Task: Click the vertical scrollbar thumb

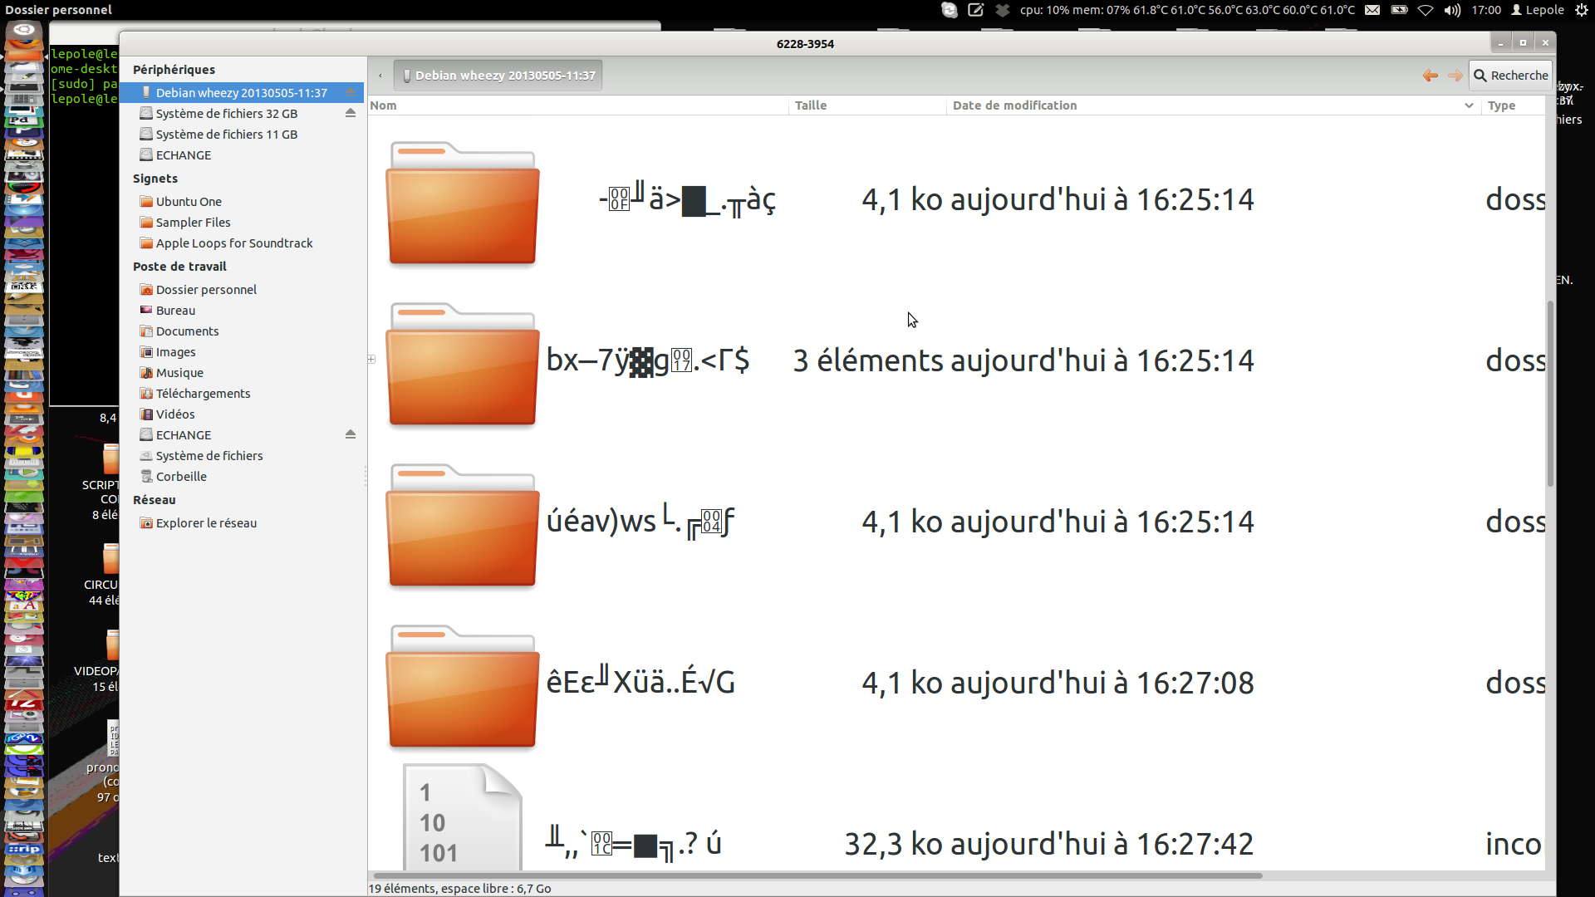Action: (x=1549, y=395)
